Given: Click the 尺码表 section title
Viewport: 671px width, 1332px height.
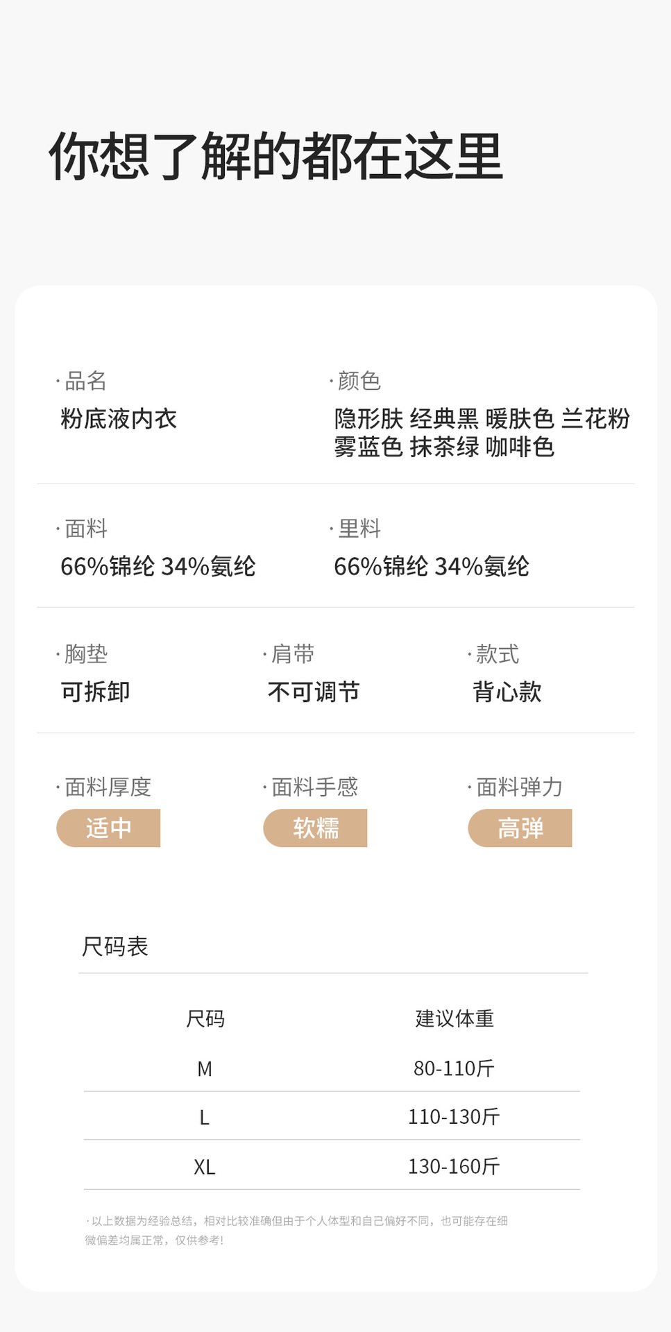Looking at the screenshot, I should 115,946.
